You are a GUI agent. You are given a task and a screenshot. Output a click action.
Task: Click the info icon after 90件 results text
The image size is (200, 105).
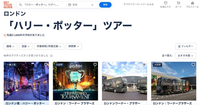point(51,56)
